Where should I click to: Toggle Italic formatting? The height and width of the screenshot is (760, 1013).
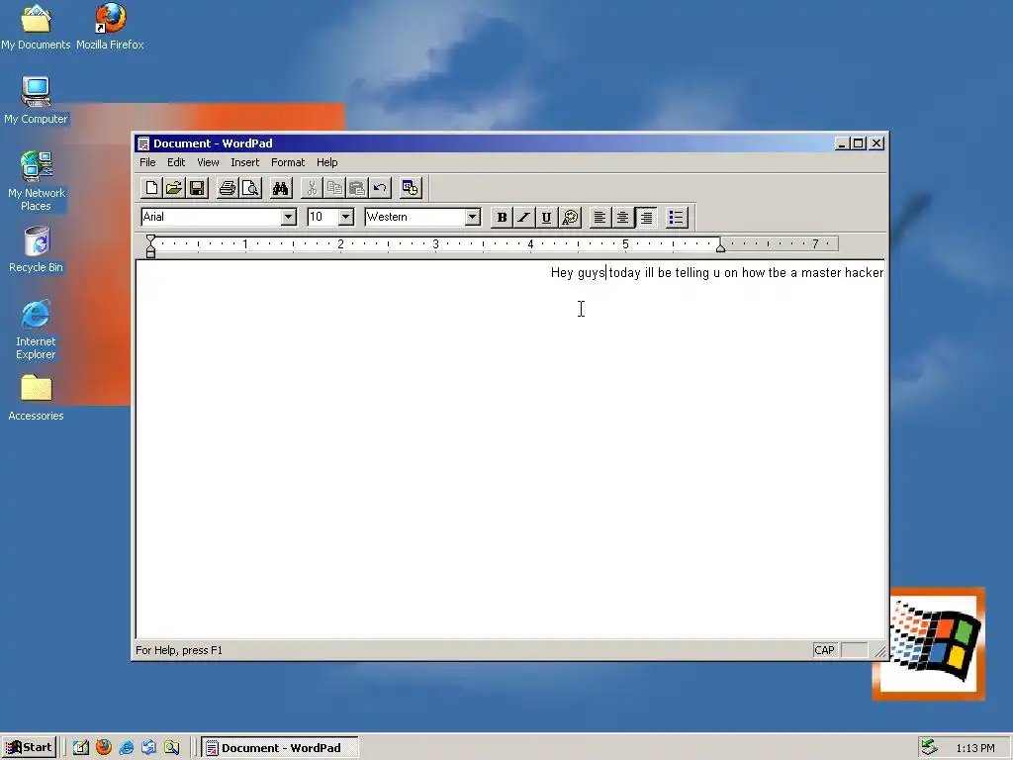[524, 217]
